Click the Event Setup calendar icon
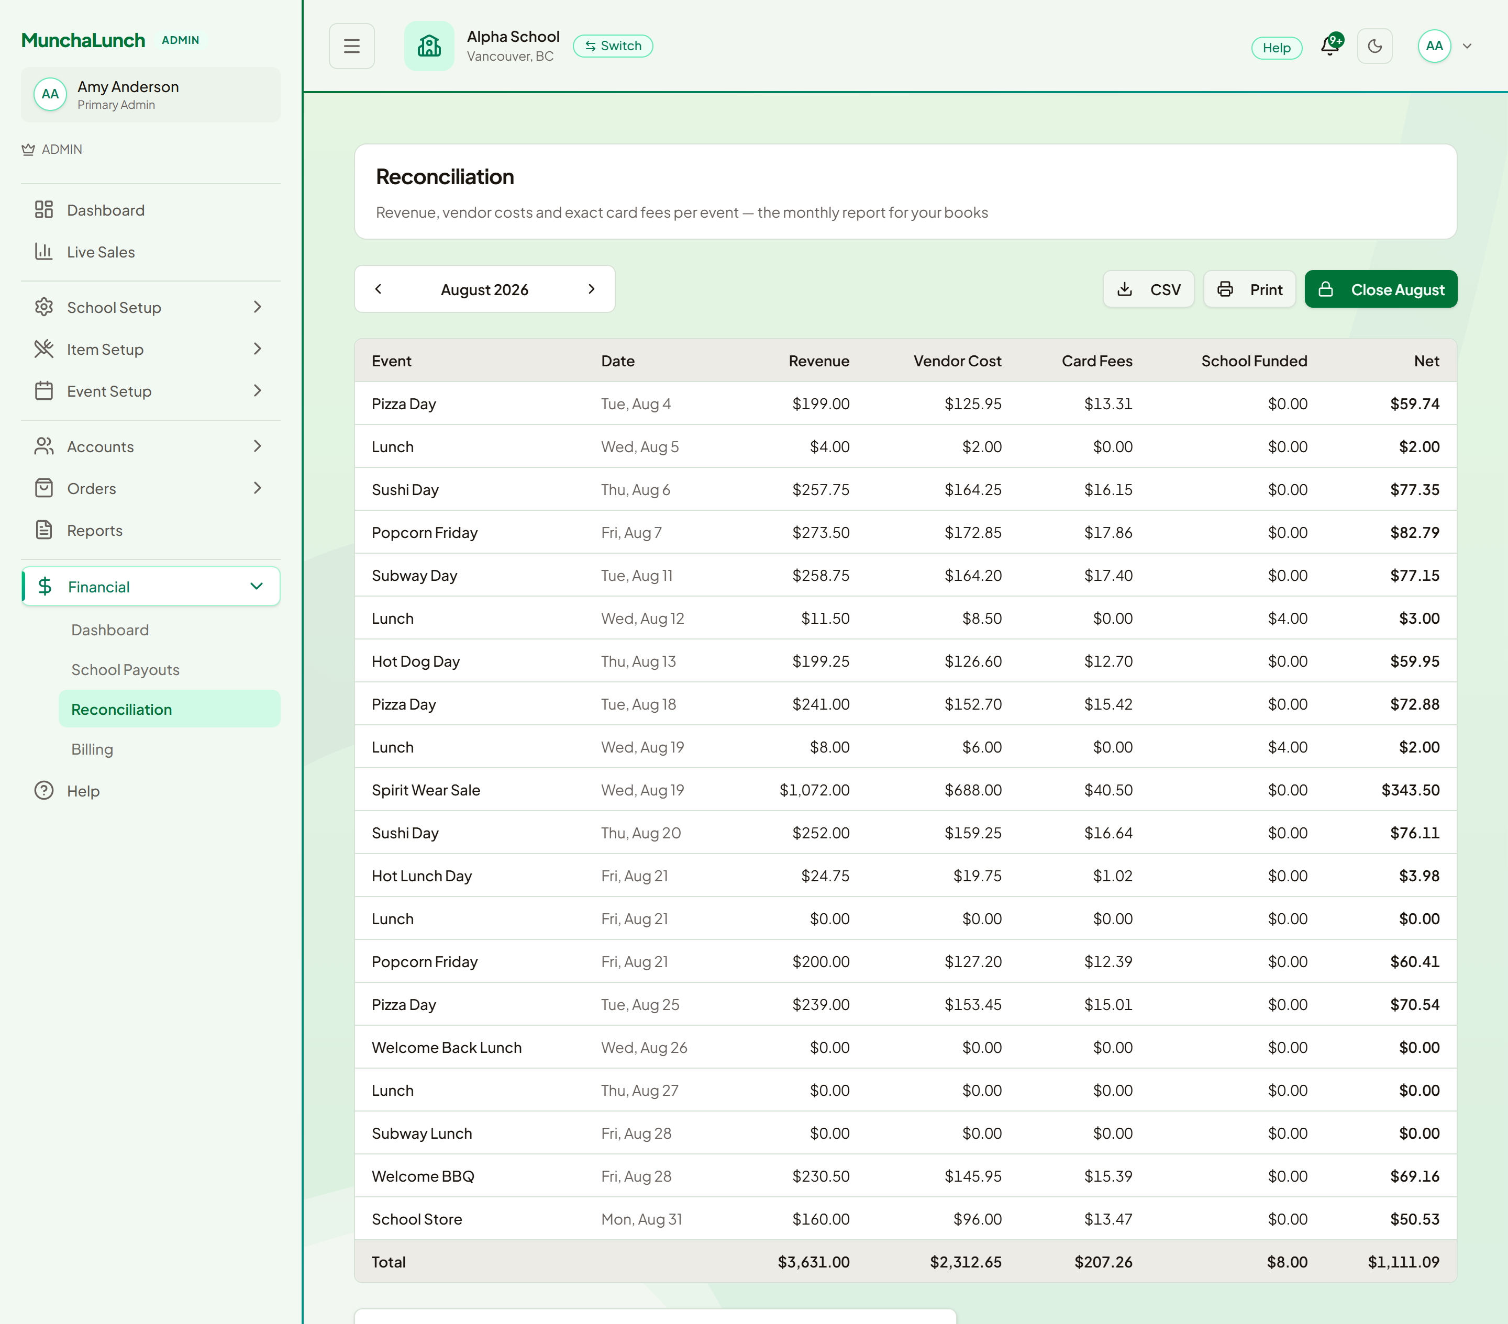The width and height of the screenshot is (1508, 1324). click(43, 391)
